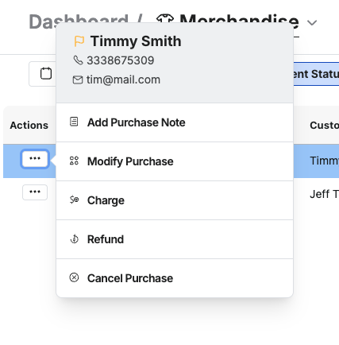Screen dimensions: 339x345
Task: Click the calendar icon in the filter bar
Action: [46, 73]
